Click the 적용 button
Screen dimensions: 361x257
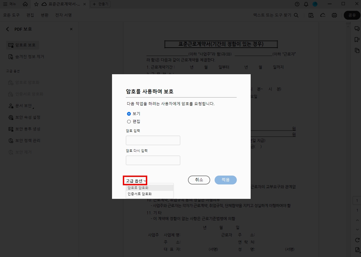coord(226,180)
